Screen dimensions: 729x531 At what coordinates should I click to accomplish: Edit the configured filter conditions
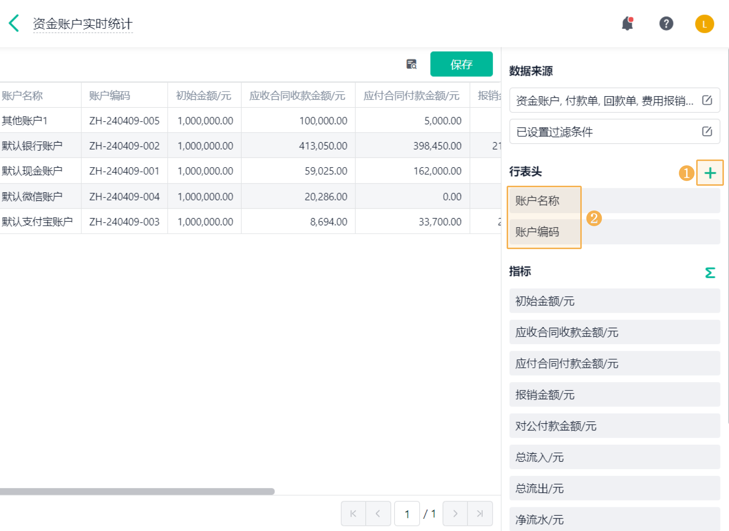pyautogui.click(x=707, y=131)
